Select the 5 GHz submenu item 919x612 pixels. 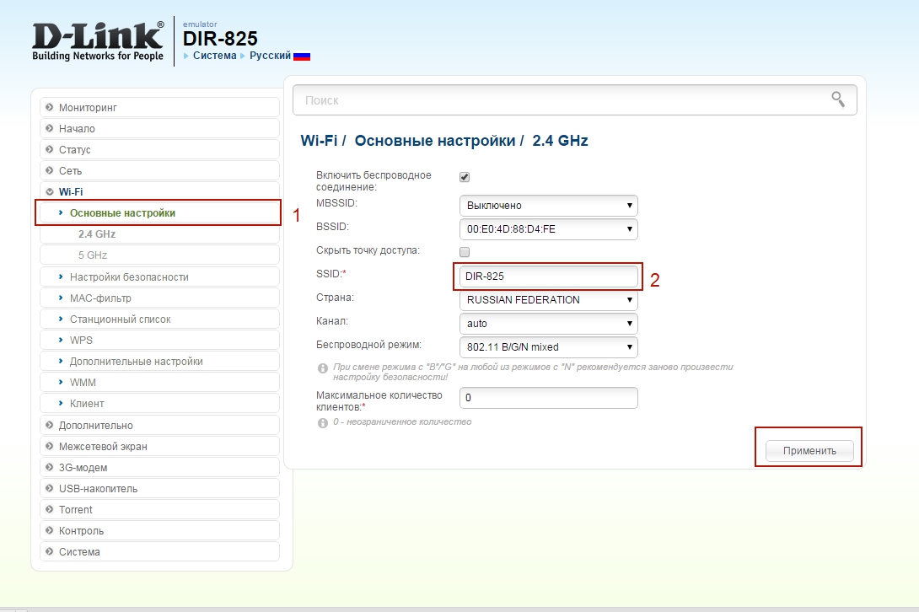pyautogui.click(x=159, y=255)
